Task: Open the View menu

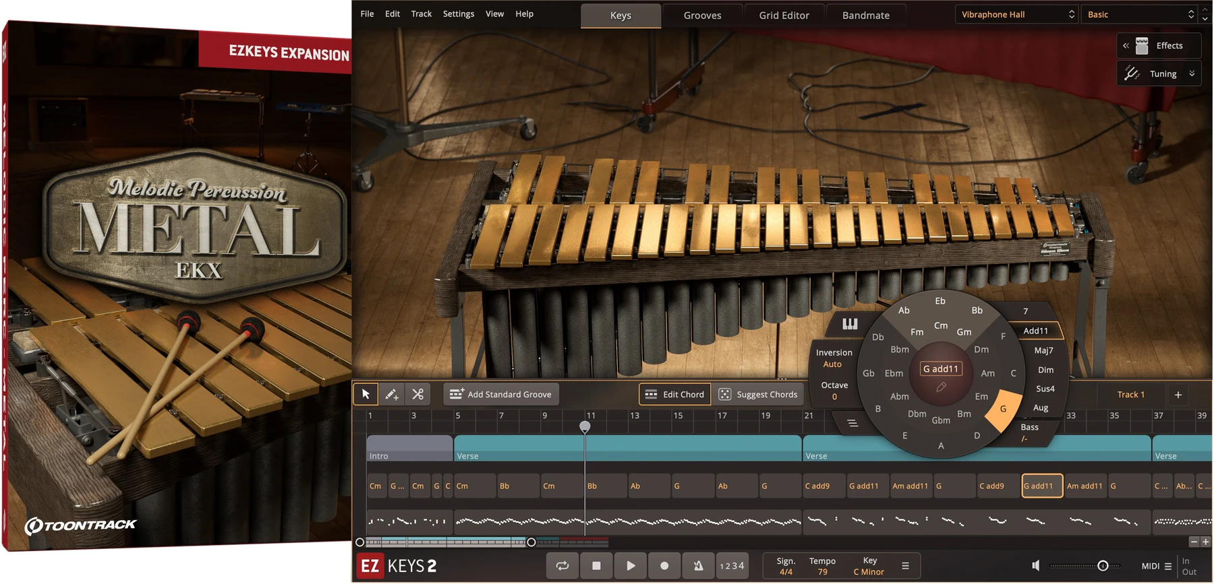Action: point(494,13)
